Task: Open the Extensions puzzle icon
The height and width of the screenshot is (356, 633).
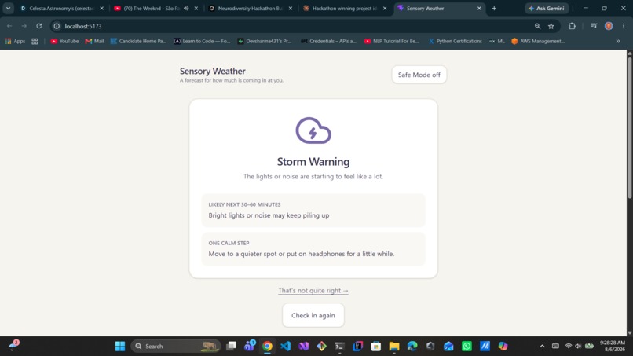Action: (x=572, y=26)
